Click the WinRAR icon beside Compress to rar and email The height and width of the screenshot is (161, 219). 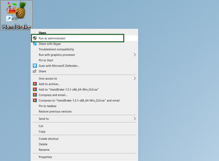35,100
